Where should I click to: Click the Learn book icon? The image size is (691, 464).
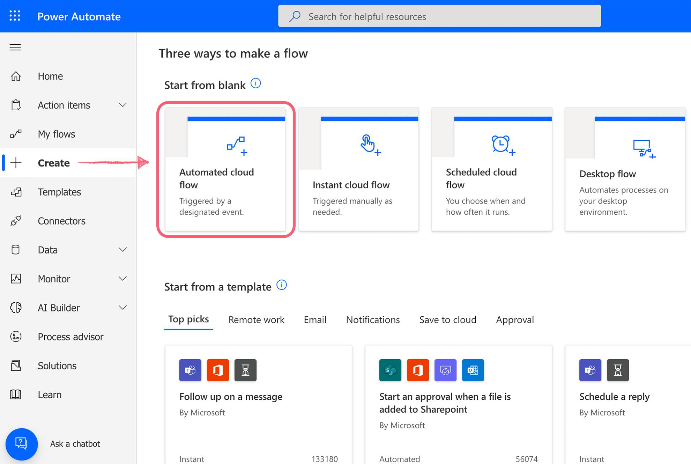(16, 395)
